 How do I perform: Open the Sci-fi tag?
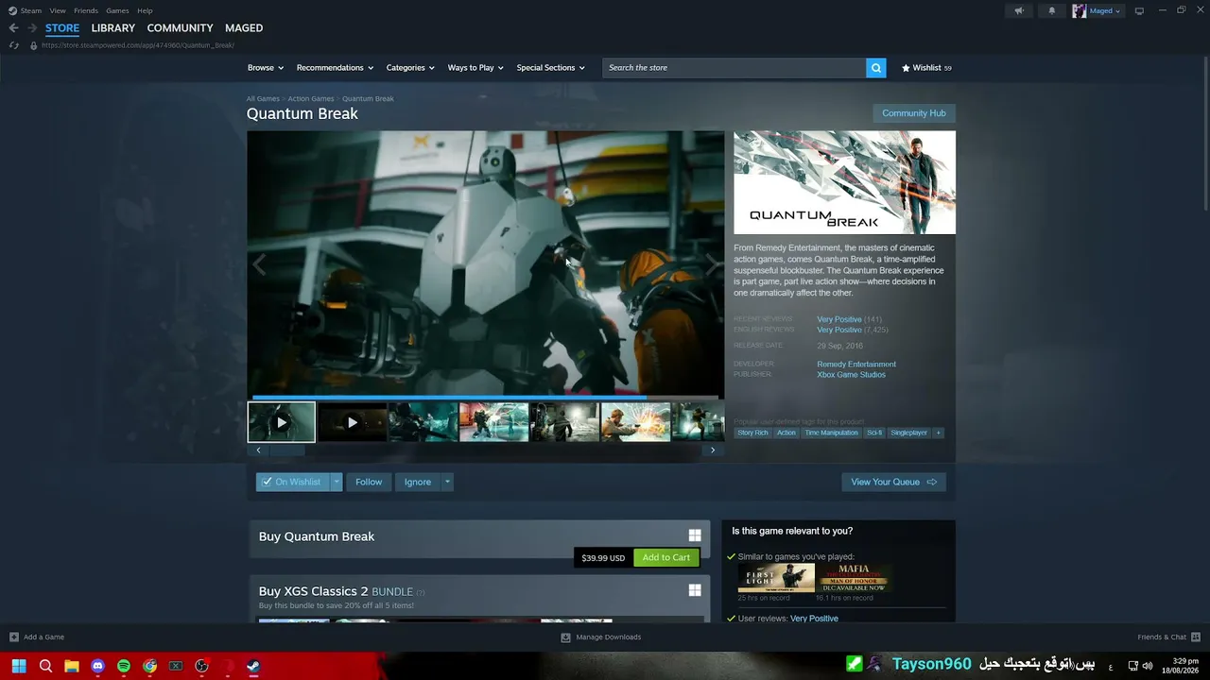pos(874,433)
